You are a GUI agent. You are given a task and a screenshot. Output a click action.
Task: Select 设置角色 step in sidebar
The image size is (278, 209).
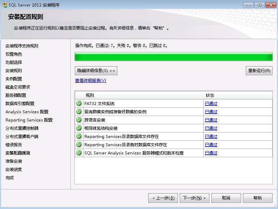14,54
